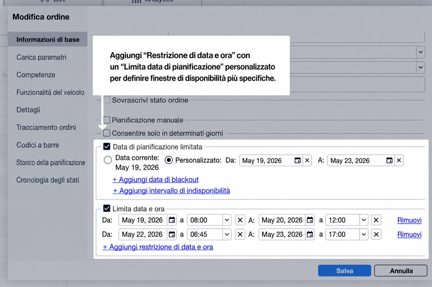
Task: Remove the May 22 06:45 restriction row
Action: 409,234
